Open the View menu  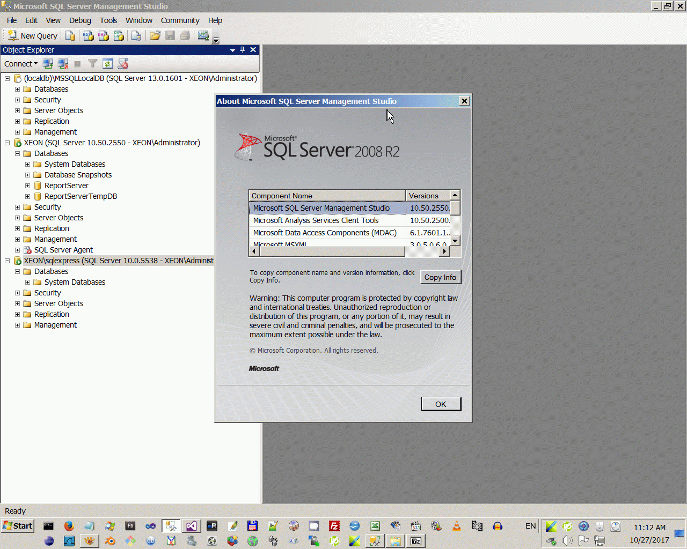(x=53, y=20)
